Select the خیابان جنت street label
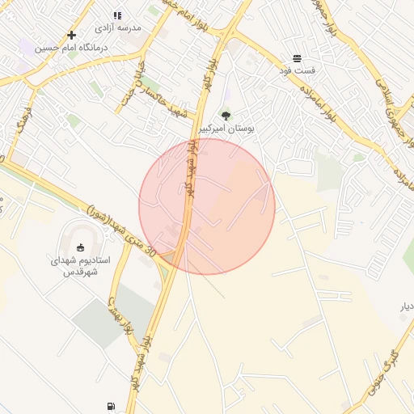414x414 pixels. coord(133,83)
